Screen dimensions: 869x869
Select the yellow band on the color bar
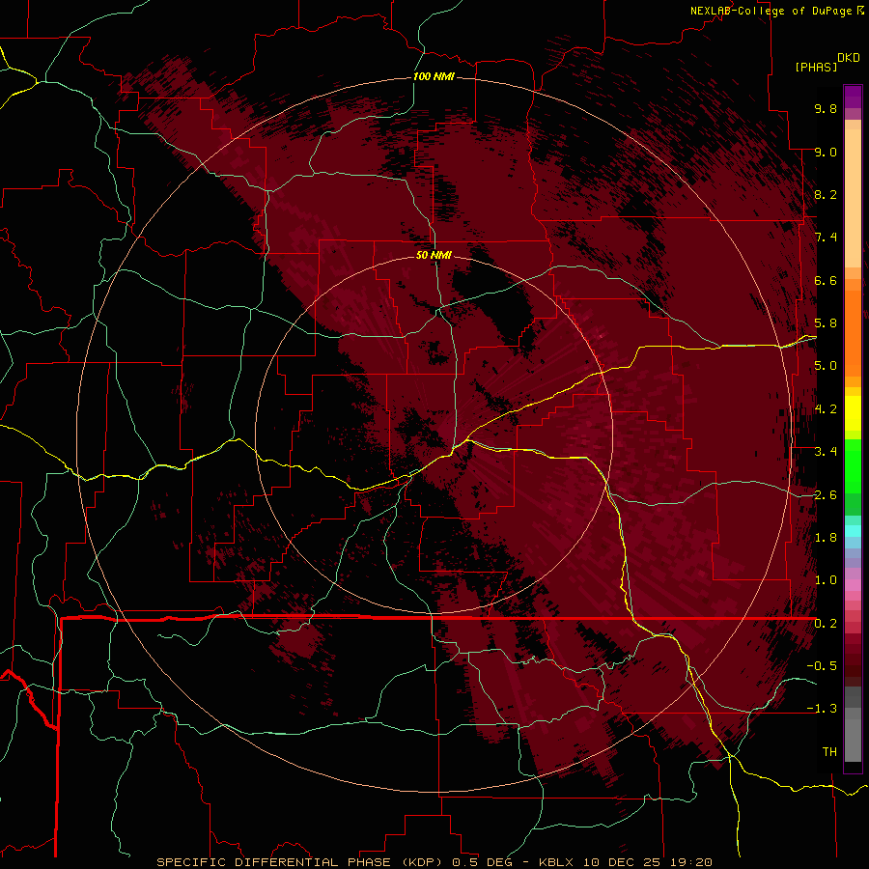point(853,413)
